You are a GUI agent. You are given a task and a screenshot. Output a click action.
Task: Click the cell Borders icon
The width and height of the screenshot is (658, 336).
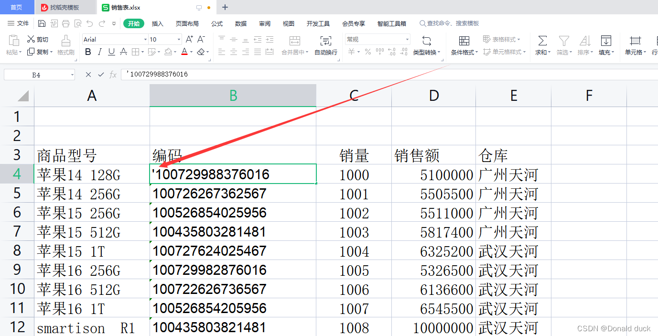[x=135, y=52]
